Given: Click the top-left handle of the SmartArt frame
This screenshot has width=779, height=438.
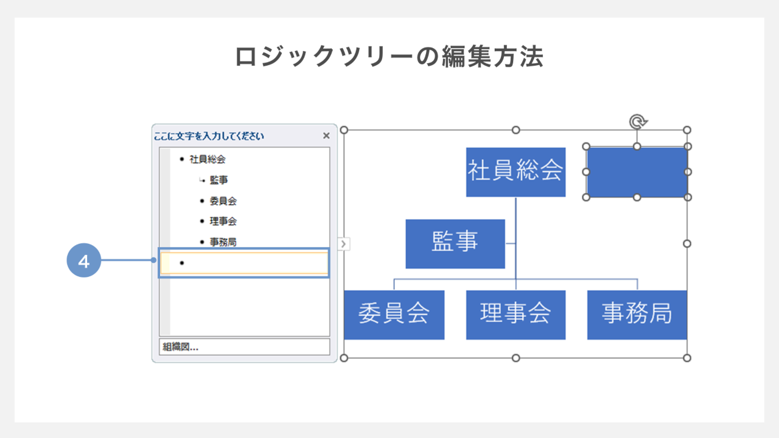Looking at the screenshot, I should point(344,130).
